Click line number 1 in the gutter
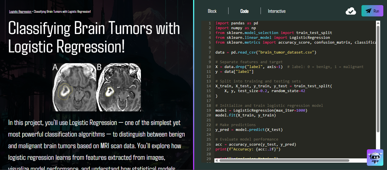 [x=210, y=23]
